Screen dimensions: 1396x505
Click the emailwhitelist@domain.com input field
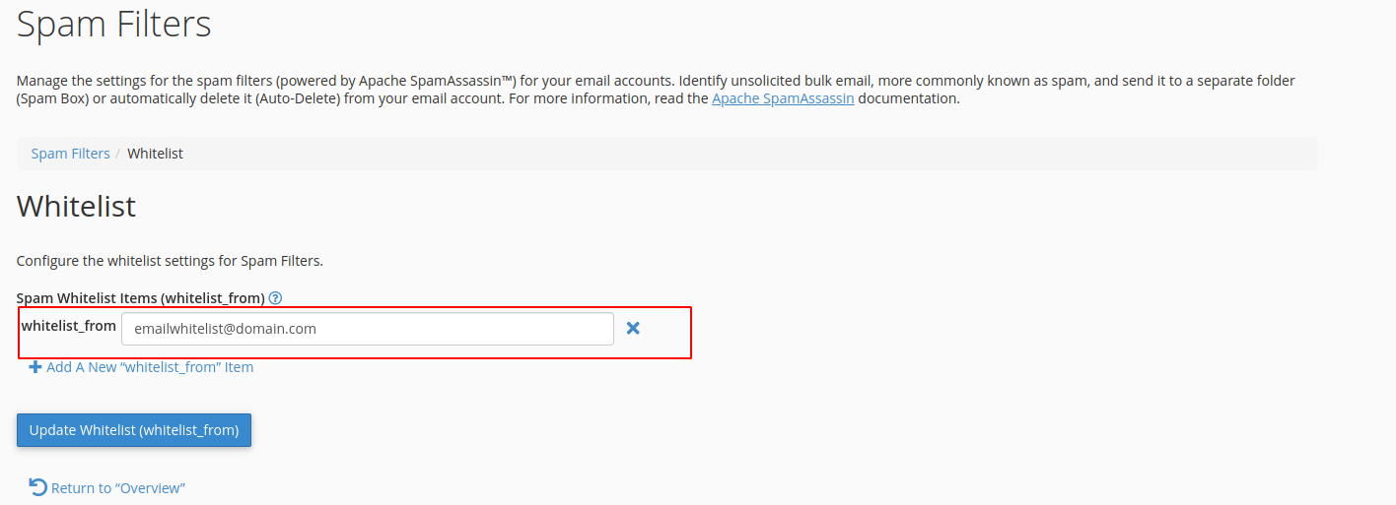pyautogui.click(x=368, y=329)
